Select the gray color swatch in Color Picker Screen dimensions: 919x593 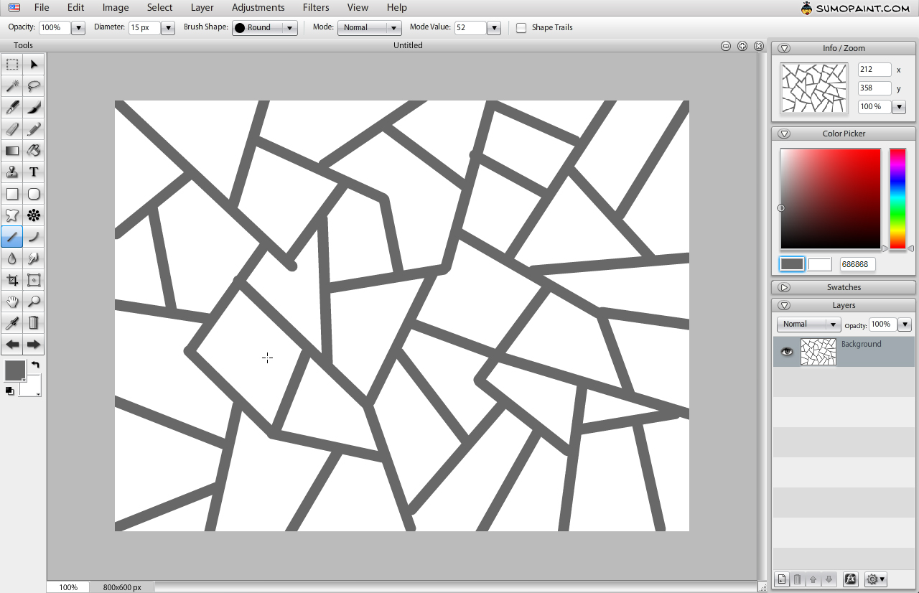792,264
